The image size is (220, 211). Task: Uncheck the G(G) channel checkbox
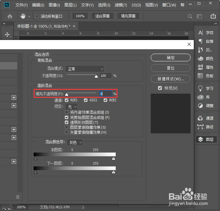click(85, 100)
